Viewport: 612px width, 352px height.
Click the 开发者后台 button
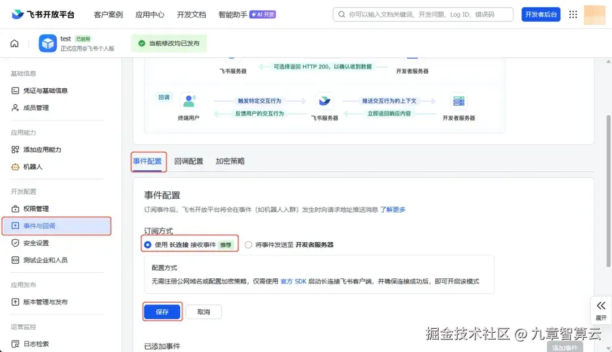(x=541, y=14)
